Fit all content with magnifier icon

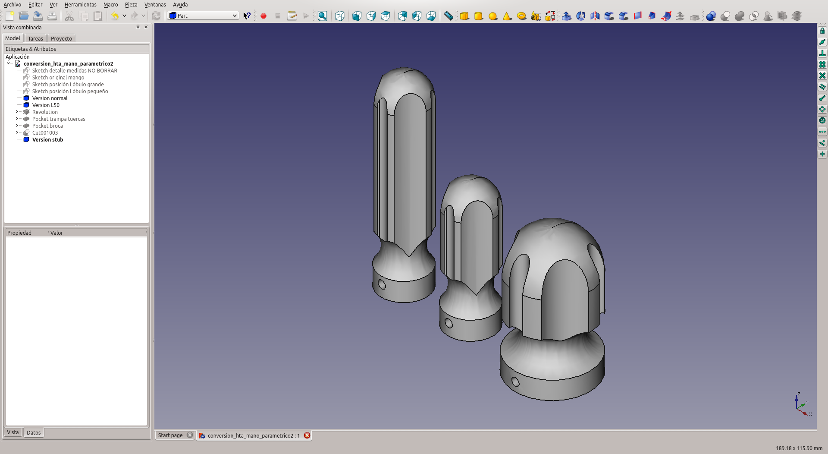[322, 16]
